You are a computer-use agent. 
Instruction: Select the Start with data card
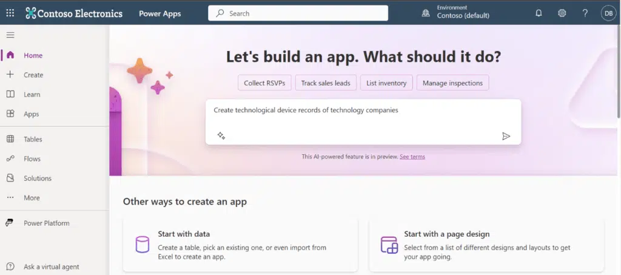tap(240, 245)
